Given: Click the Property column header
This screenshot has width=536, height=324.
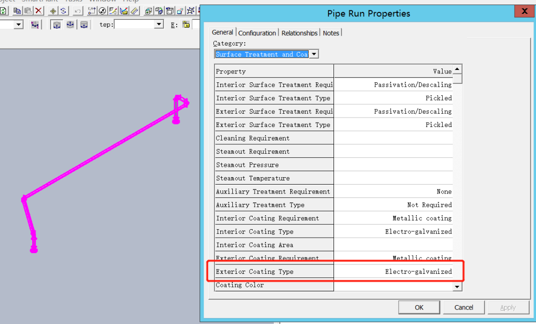Looking at the screenshot, I should pos(274,71).
